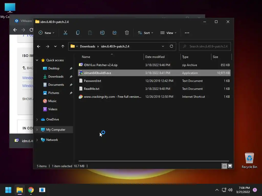Click the Copy icon in toolbar
The image size is (262, 196).
[x=78, y=33]
